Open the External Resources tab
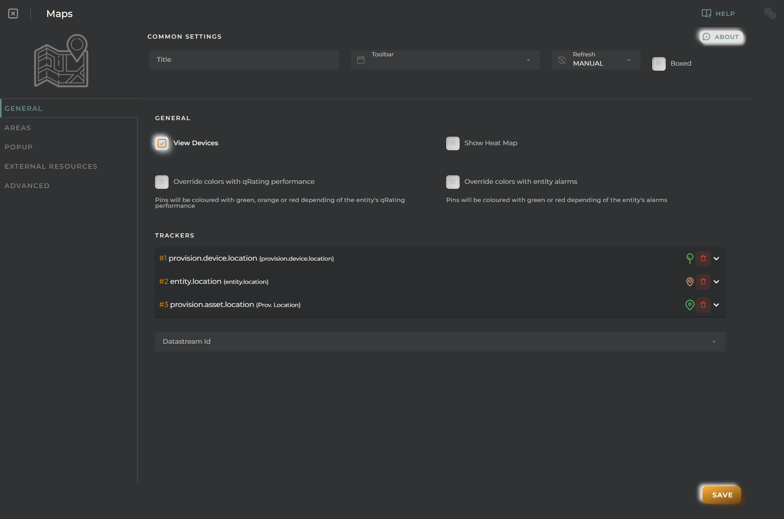The width and height of the screenshot is (784, 519). pos(51,166)
